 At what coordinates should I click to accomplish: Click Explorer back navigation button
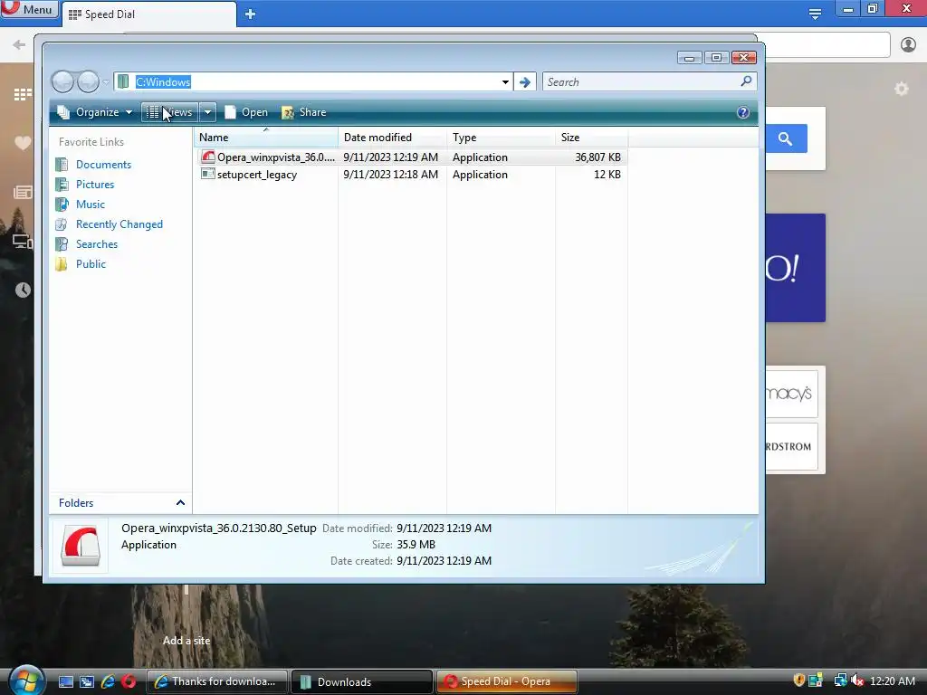tap(62, 81)
